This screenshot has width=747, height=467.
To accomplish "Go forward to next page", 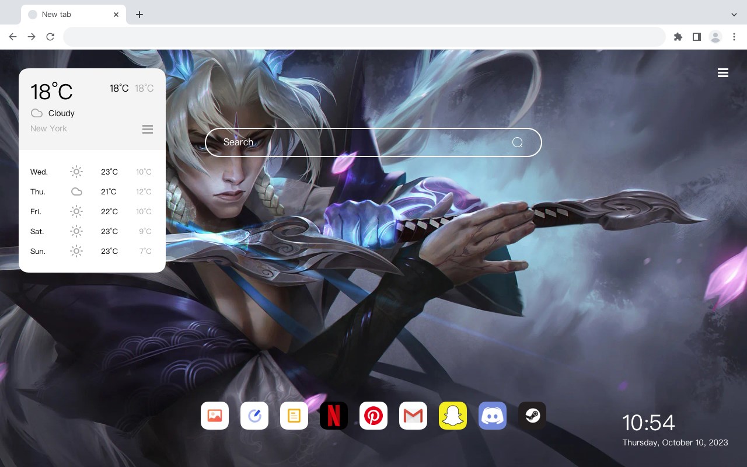I will pyautogui.click(x=32, y=37).
